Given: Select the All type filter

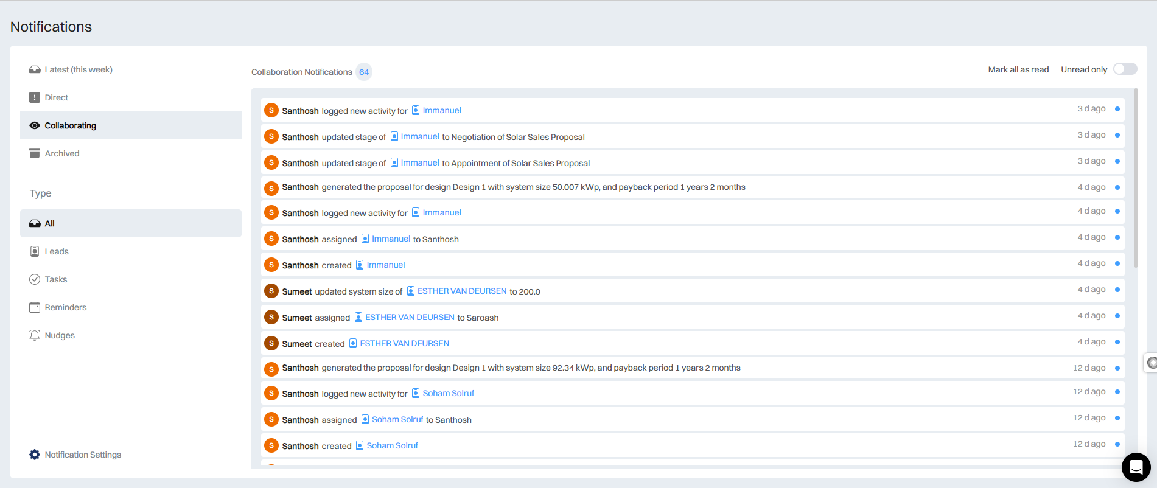Looking at the screenshot, I should tap(131, 223).
